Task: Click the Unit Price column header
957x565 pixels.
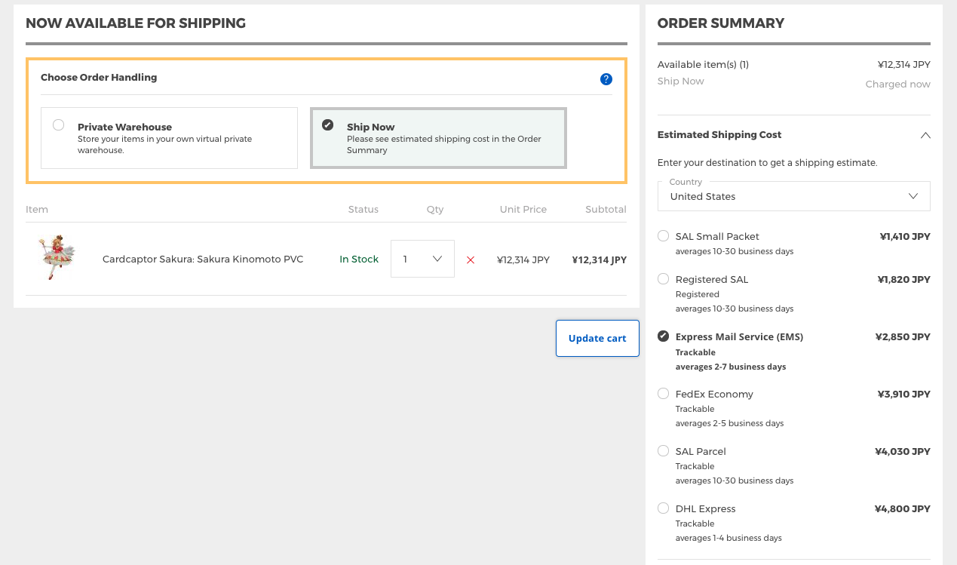Action: click(523, 210)
